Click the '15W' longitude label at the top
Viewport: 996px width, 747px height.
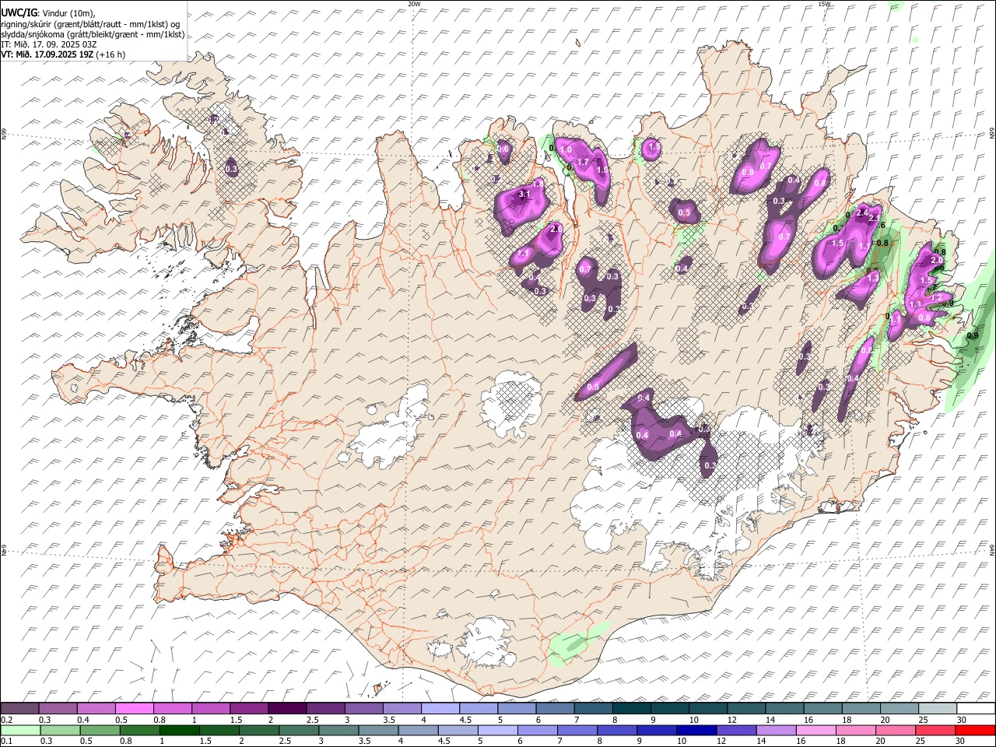coord(824,4)
